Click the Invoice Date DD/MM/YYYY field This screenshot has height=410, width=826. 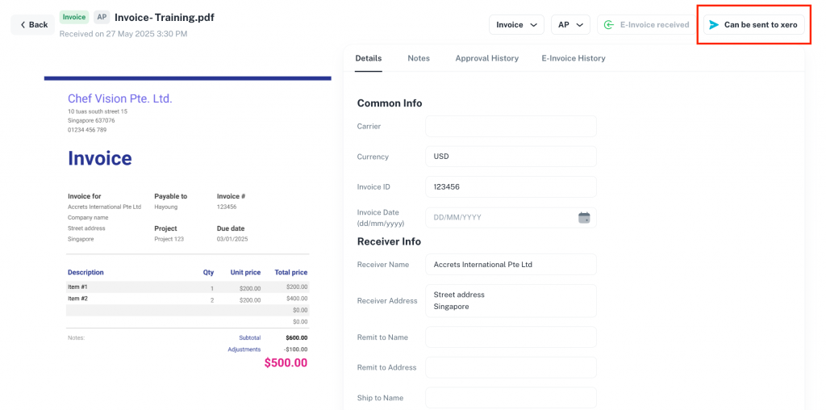pos(511,217)
